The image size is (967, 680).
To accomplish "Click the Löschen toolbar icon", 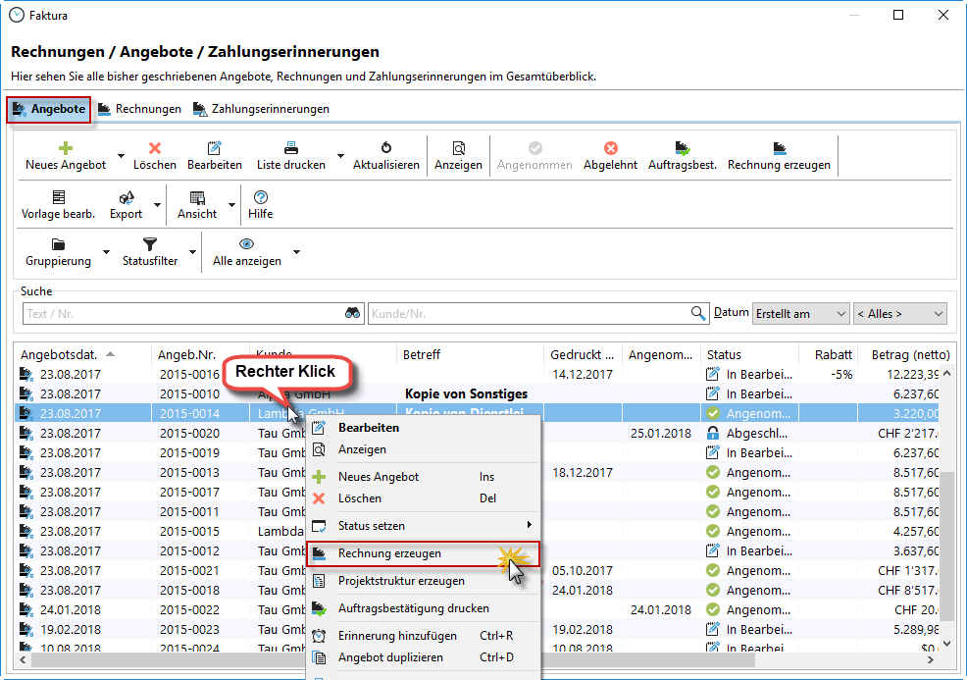I will click(x=155, y=149).
